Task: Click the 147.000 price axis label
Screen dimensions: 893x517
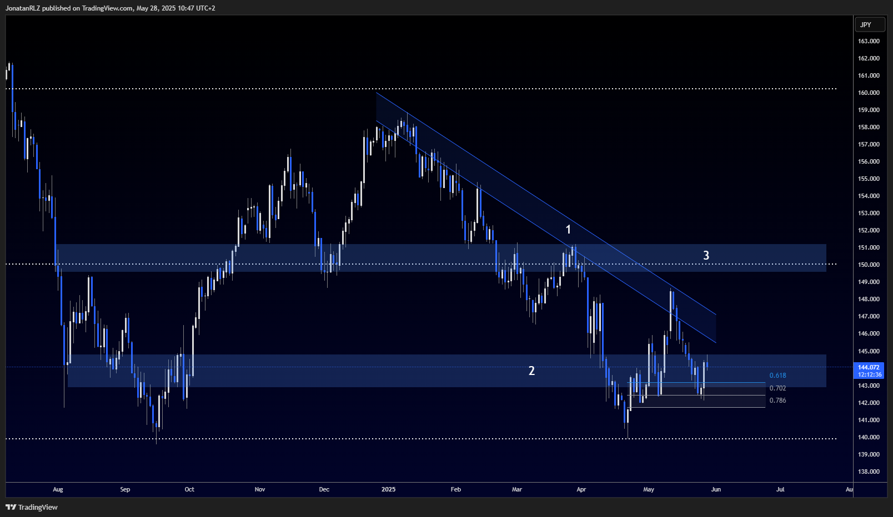Action: (869, 316)
